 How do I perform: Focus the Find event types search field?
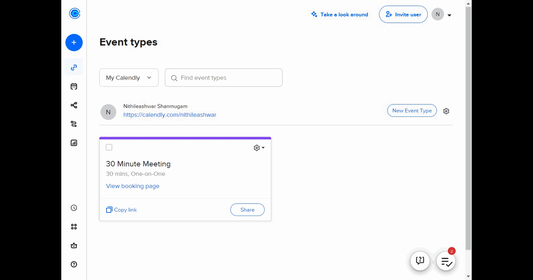point(223,78)
